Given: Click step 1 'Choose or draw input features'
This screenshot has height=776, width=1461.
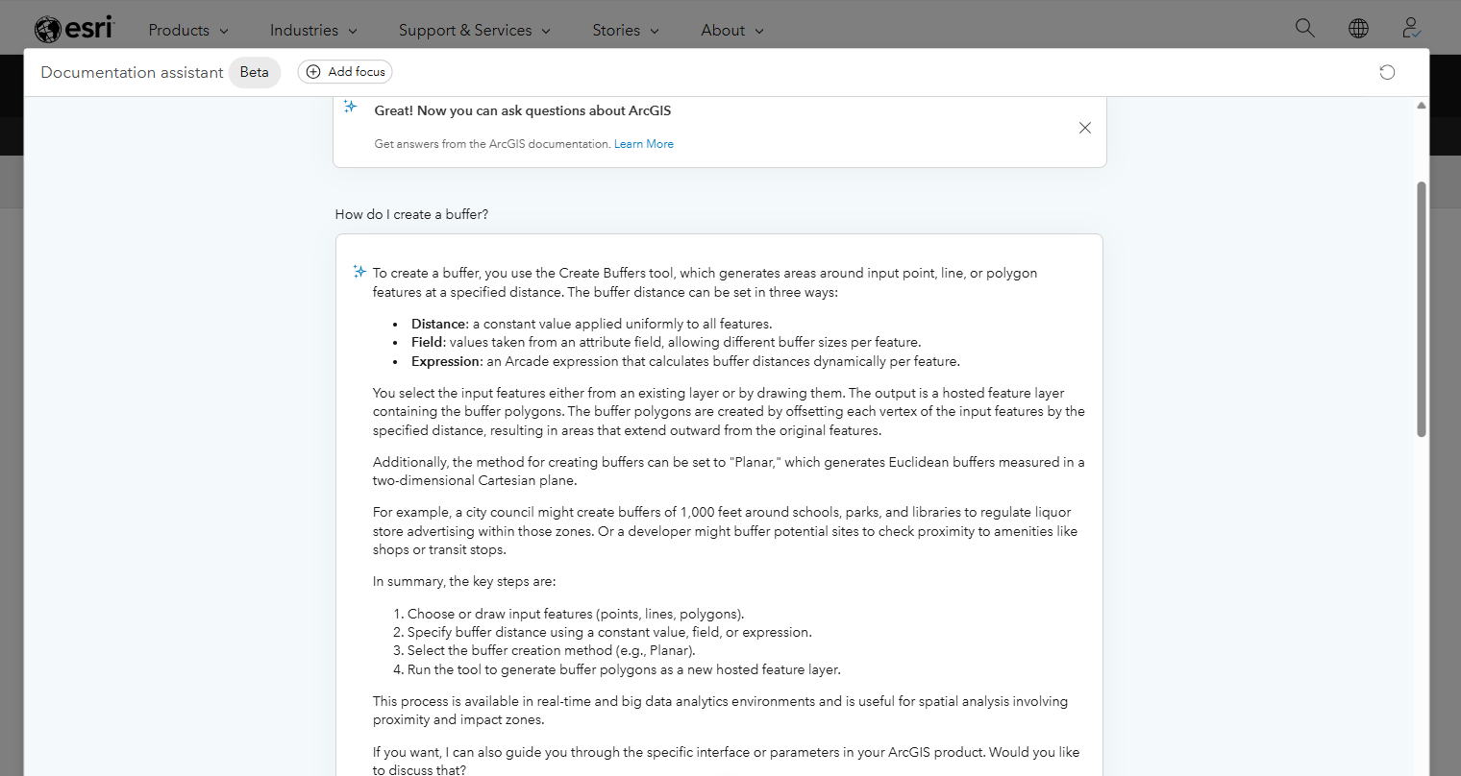Looking at the screenshot, I should 576,614.
